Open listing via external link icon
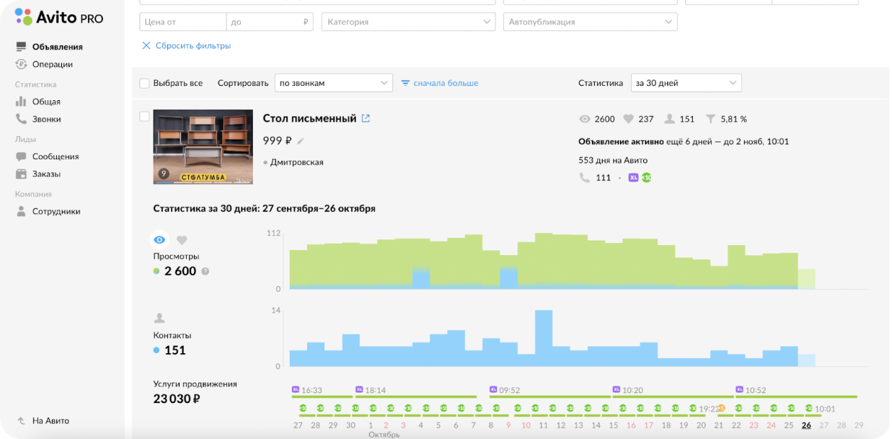The height and width of the screenshot is (439, 892). pos(366,118)
